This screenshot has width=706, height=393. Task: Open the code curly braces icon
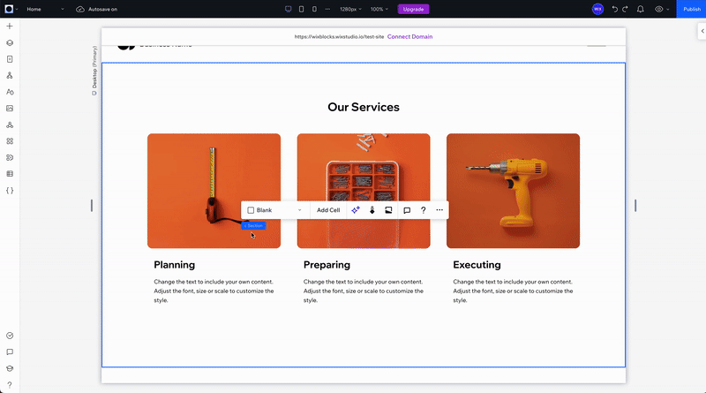(10, 191)
